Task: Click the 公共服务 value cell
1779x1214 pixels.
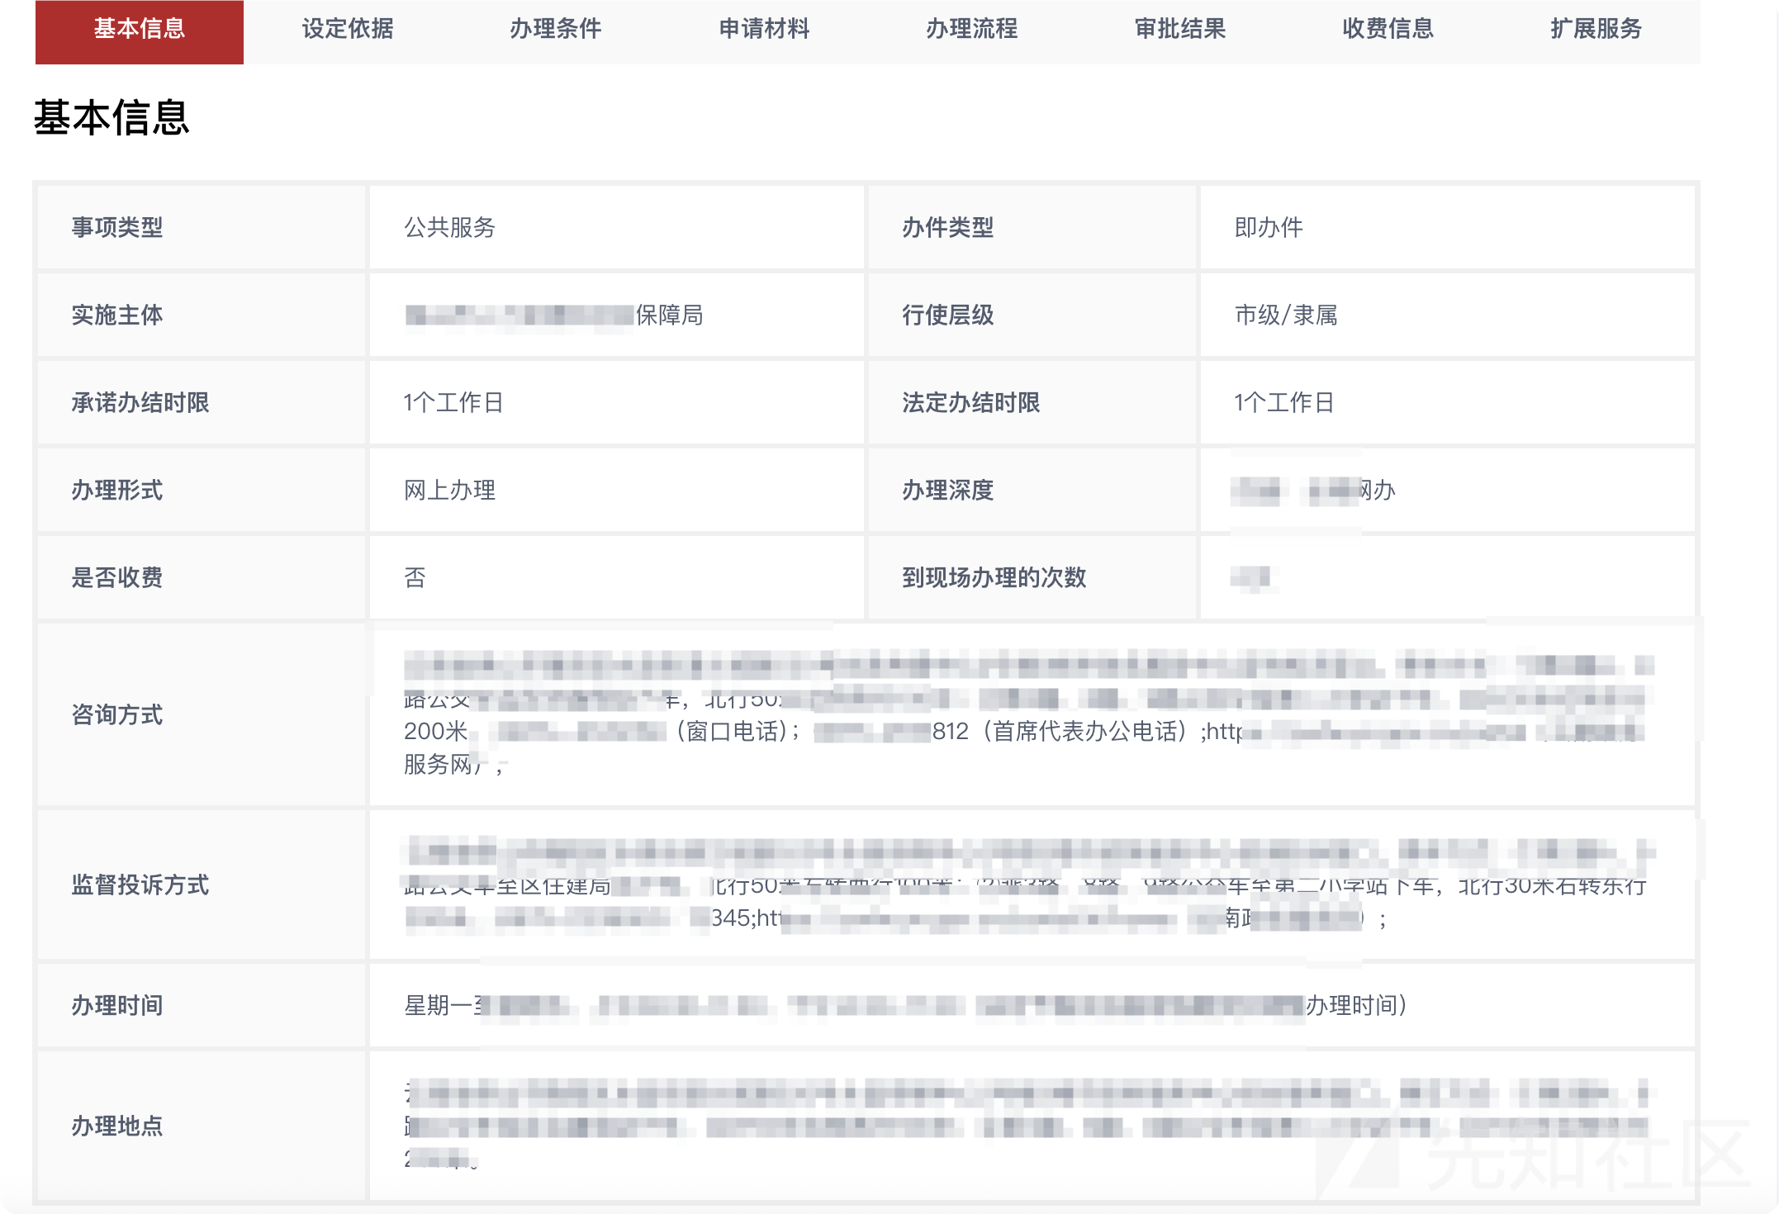Action: [449, 227]
